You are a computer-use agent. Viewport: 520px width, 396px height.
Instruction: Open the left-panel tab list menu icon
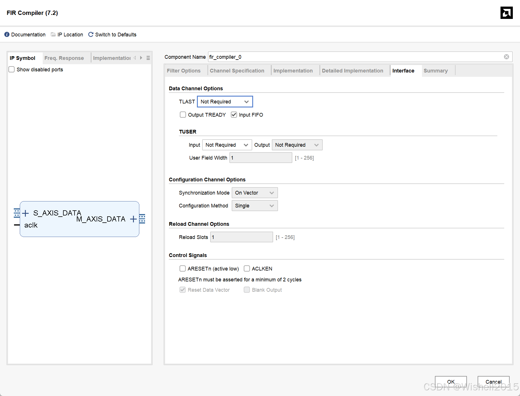[148, 58]
